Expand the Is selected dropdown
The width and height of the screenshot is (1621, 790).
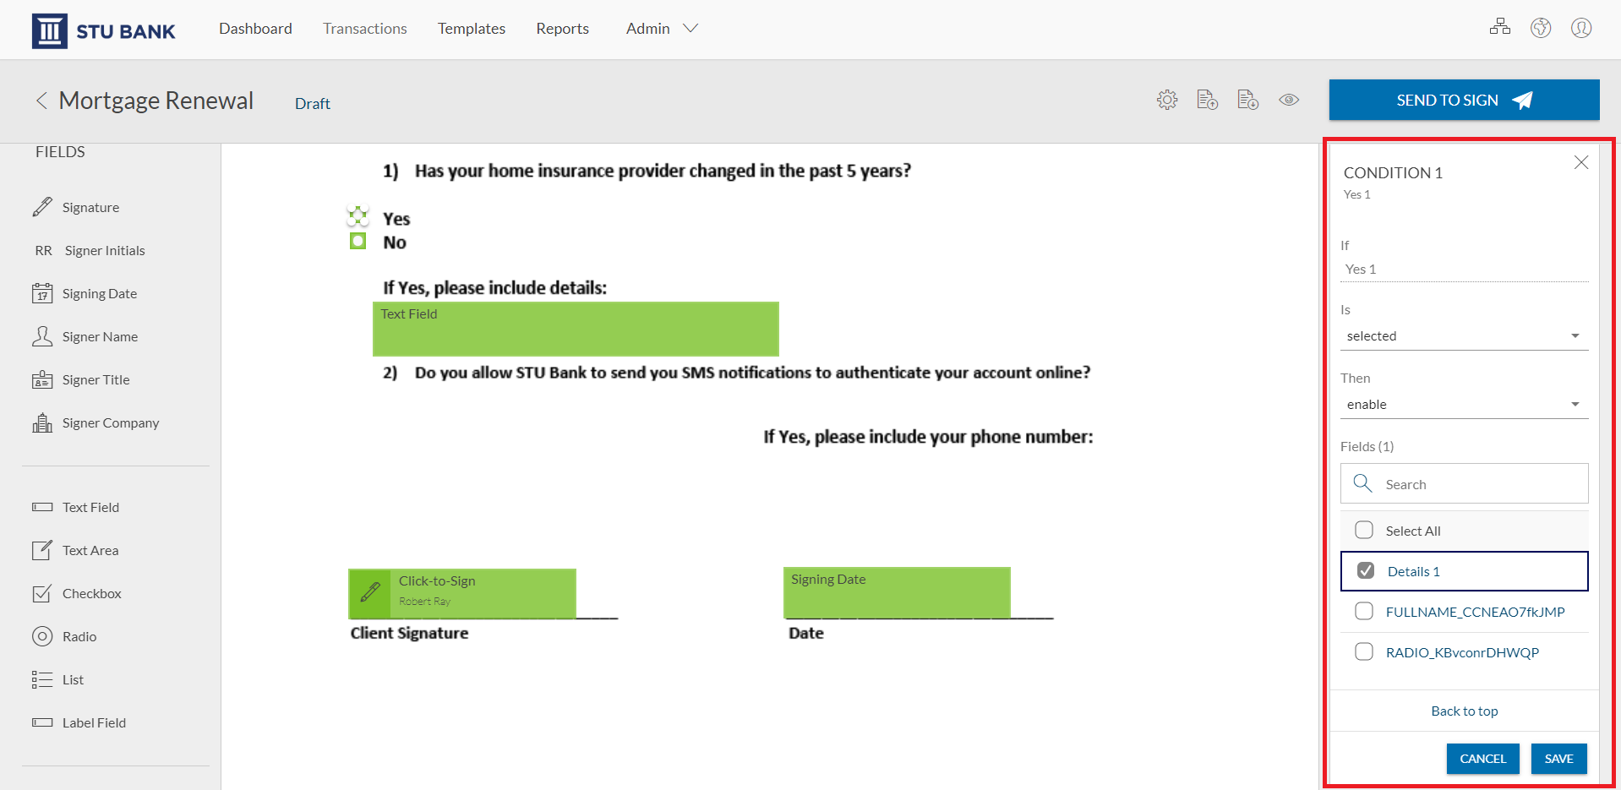point(1464,335)
